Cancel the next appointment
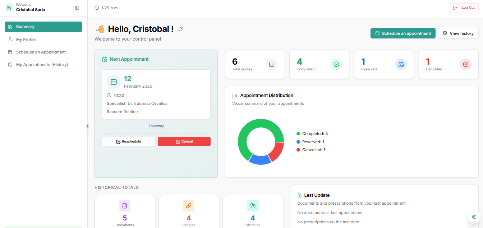Image resolution: width=483 pixels, height=228 pixels. pyautogui.click(x=184, y=141)
